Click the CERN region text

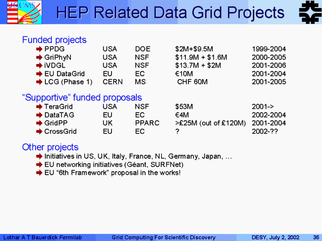coord(113,82)
